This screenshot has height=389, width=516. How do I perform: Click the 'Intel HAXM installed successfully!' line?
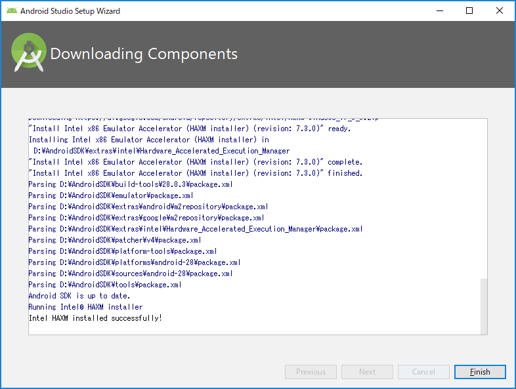[95, 318]
